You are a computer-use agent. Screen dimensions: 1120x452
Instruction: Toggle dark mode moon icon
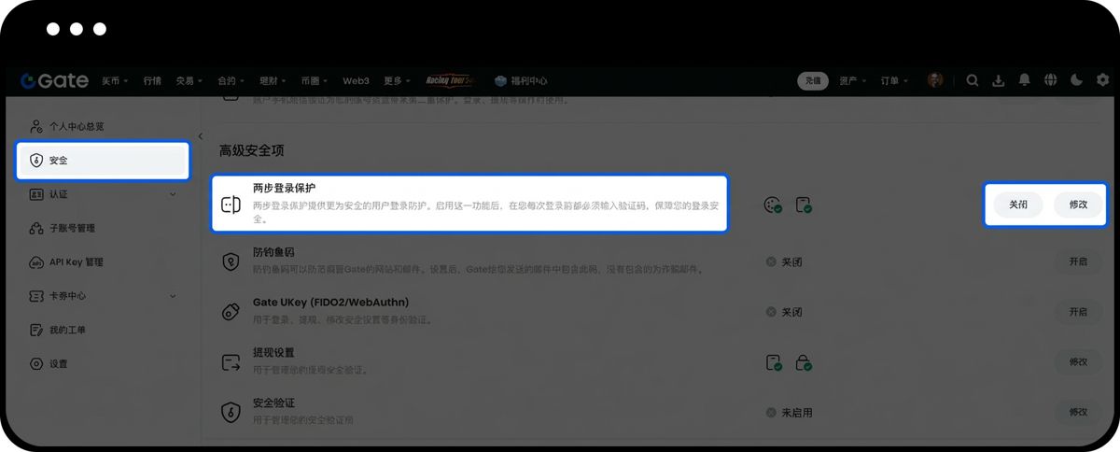[1076, 80]
